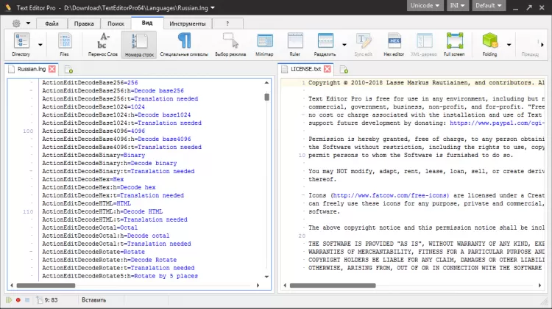Viewport: 552px width, 309px height.
Task: Open the Правка menu tab
Action: pyautogui.click(x=84, y=23)
